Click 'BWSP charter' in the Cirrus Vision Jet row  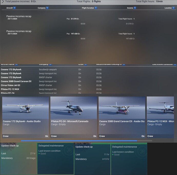pyautogui.click(x=46, y=85)
